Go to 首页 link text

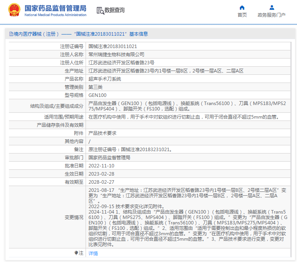tap(242, 15)
